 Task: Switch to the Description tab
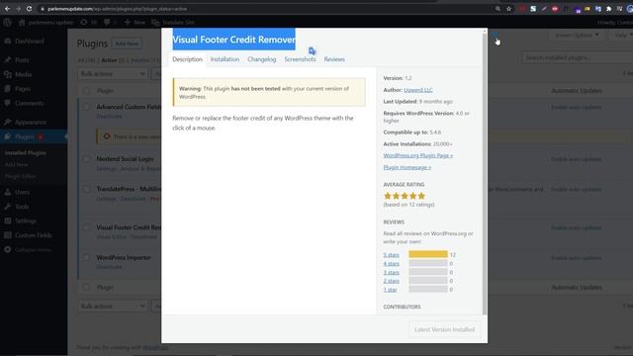click(187, 59)
